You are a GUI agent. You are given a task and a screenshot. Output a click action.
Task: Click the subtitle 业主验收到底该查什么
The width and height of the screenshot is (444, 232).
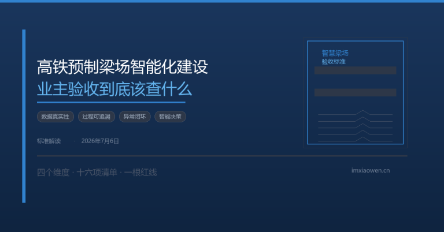pyautogui.click(x=114, y=89)
